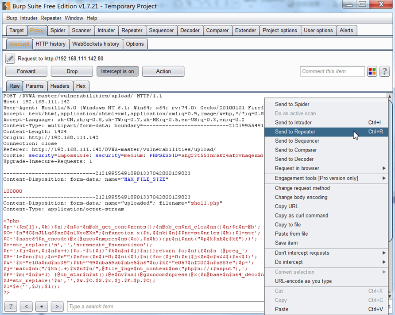This screenshot has height=315, width=395.
Task: Open the Repeater menu in menu bar
Action: coord(51,18)
